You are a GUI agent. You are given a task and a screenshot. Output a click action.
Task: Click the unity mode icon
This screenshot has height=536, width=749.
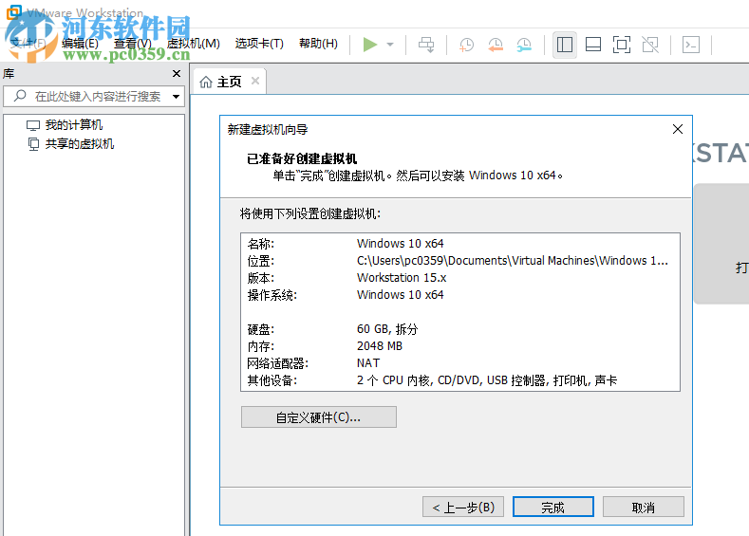(x=650, y=45)
